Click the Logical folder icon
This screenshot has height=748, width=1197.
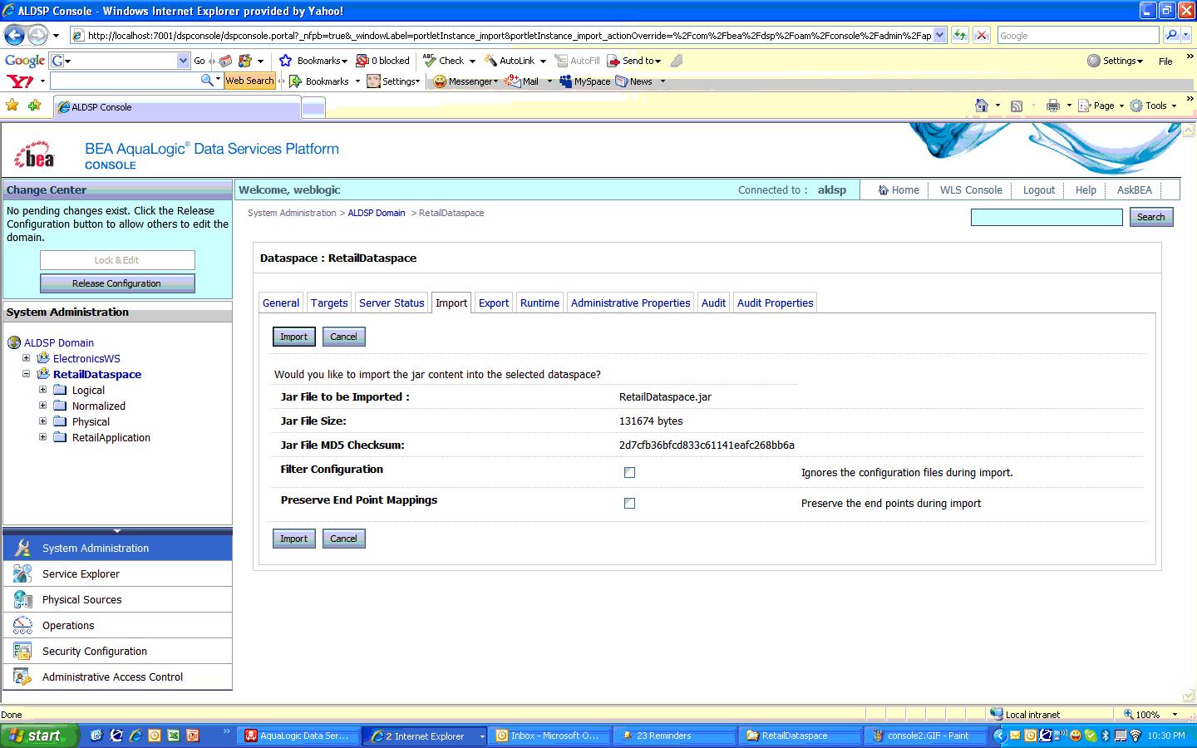tap(60, 390)
